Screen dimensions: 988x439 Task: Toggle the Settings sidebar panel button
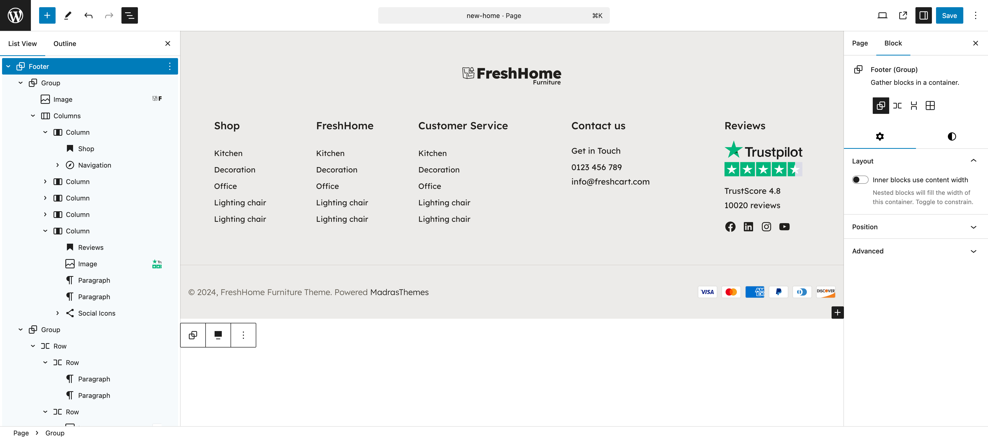[923, 15]
